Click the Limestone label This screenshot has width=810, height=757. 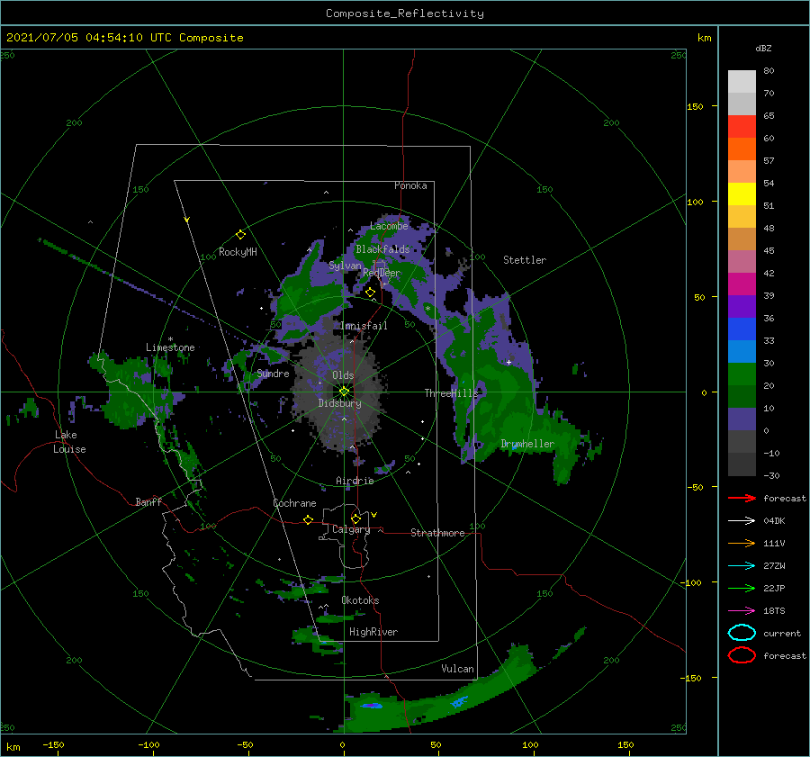[x=170, y=347]
